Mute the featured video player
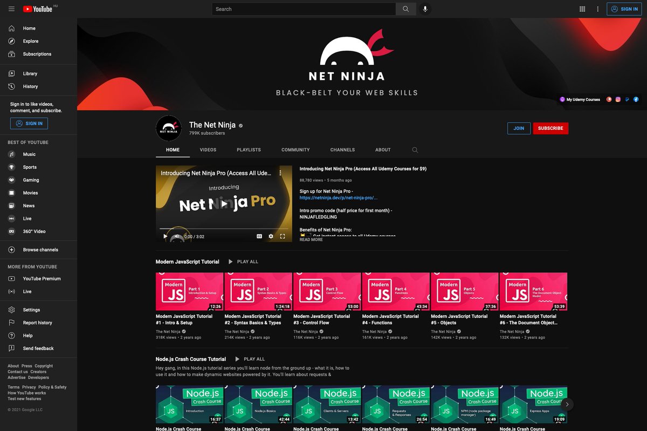This screenshot has height=431, width=647. click(x=177, y=236)
